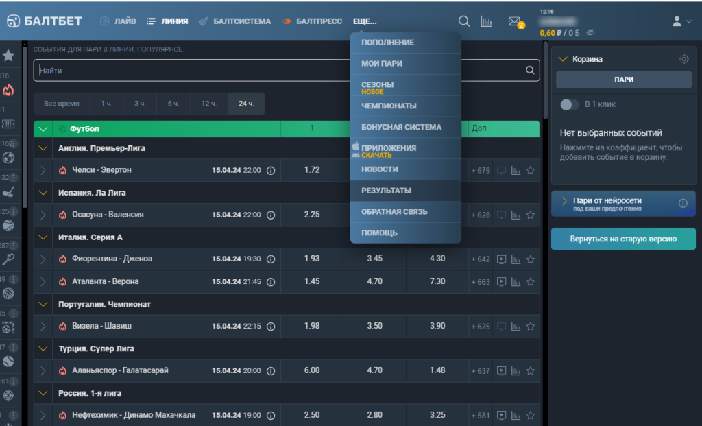Show info for Пари от нейросети
Viewport: 702px width, 426px height.
(683, 203)
